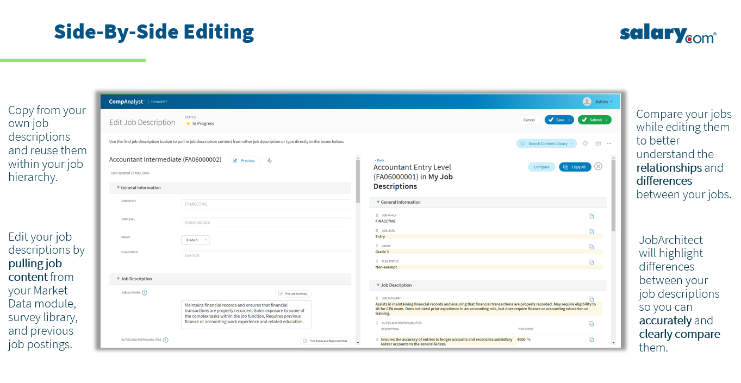The width and height of the screenshot is (741, 383).
Task: Copy the Grade value Grade 3
Action: pyautogui.click(x=591, y=247)
